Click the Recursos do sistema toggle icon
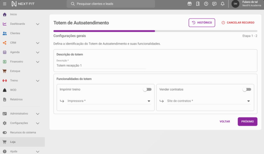The image size is (264, 154). pos(5,133)
